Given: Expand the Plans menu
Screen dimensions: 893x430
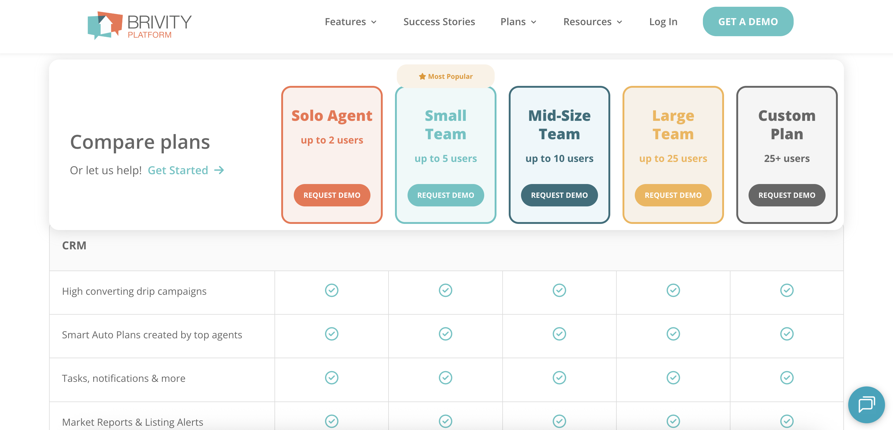Looking at the screenshot, I should (x=518, y=21).
